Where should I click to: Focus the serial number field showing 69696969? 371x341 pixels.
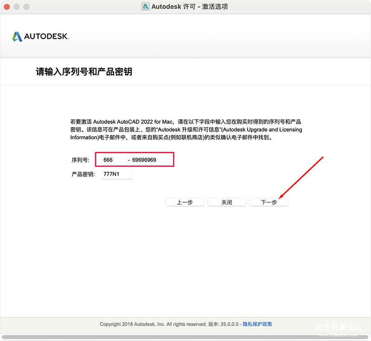pos(150,160)
